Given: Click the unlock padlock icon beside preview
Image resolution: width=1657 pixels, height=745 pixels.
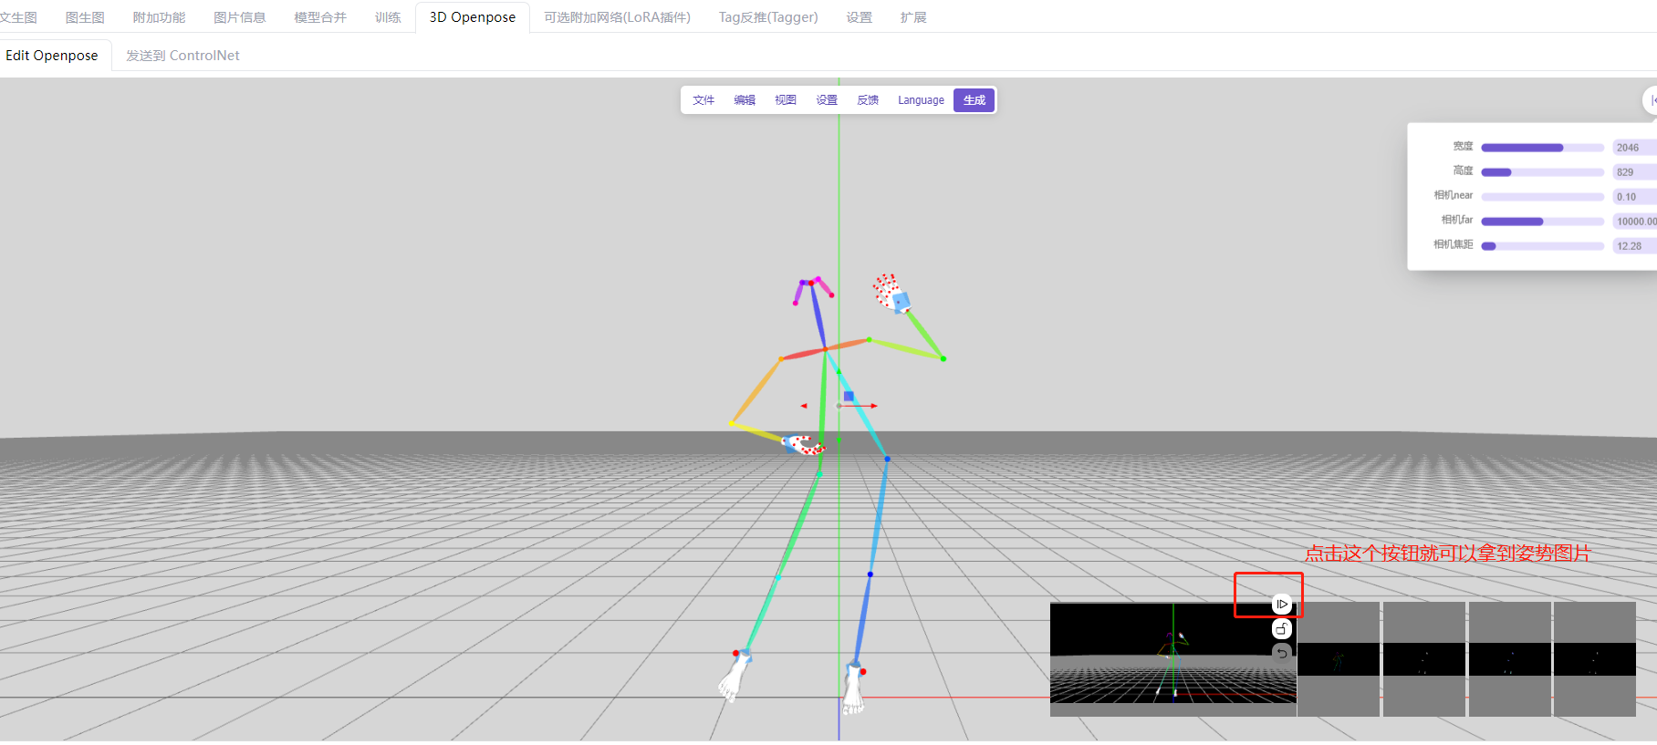Looking at the screenshot, I should pyautogui.click(x=1281, y=629).
